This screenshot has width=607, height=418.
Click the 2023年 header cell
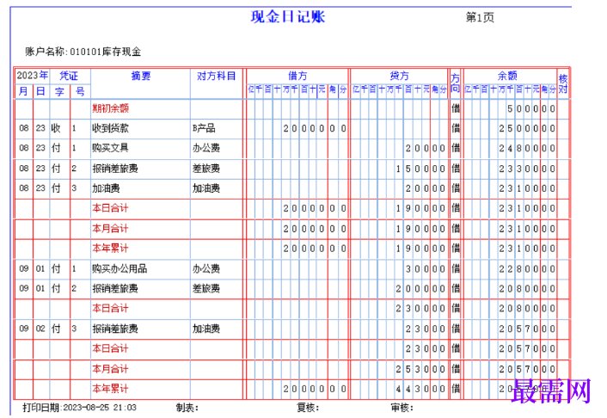pos(32,75)
